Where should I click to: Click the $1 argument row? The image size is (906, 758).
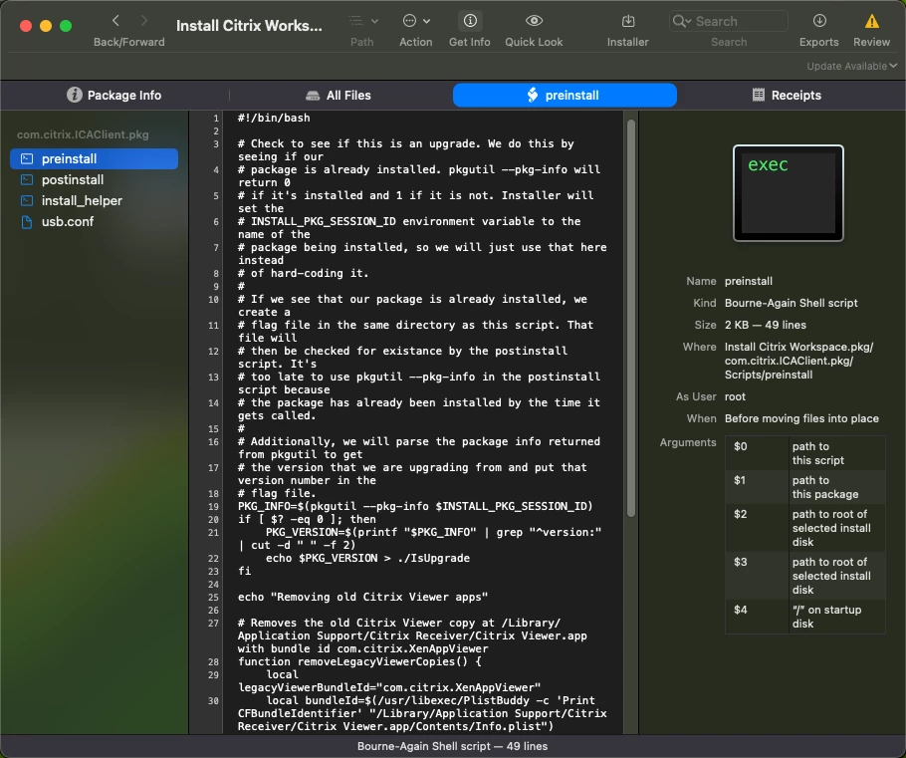804,487
